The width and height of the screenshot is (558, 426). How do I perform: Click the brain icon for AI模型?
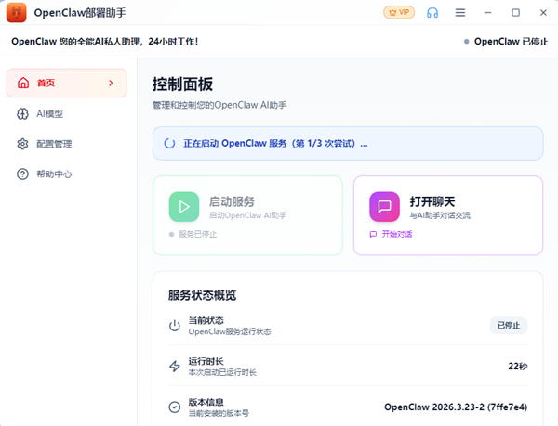click(22, 114)
